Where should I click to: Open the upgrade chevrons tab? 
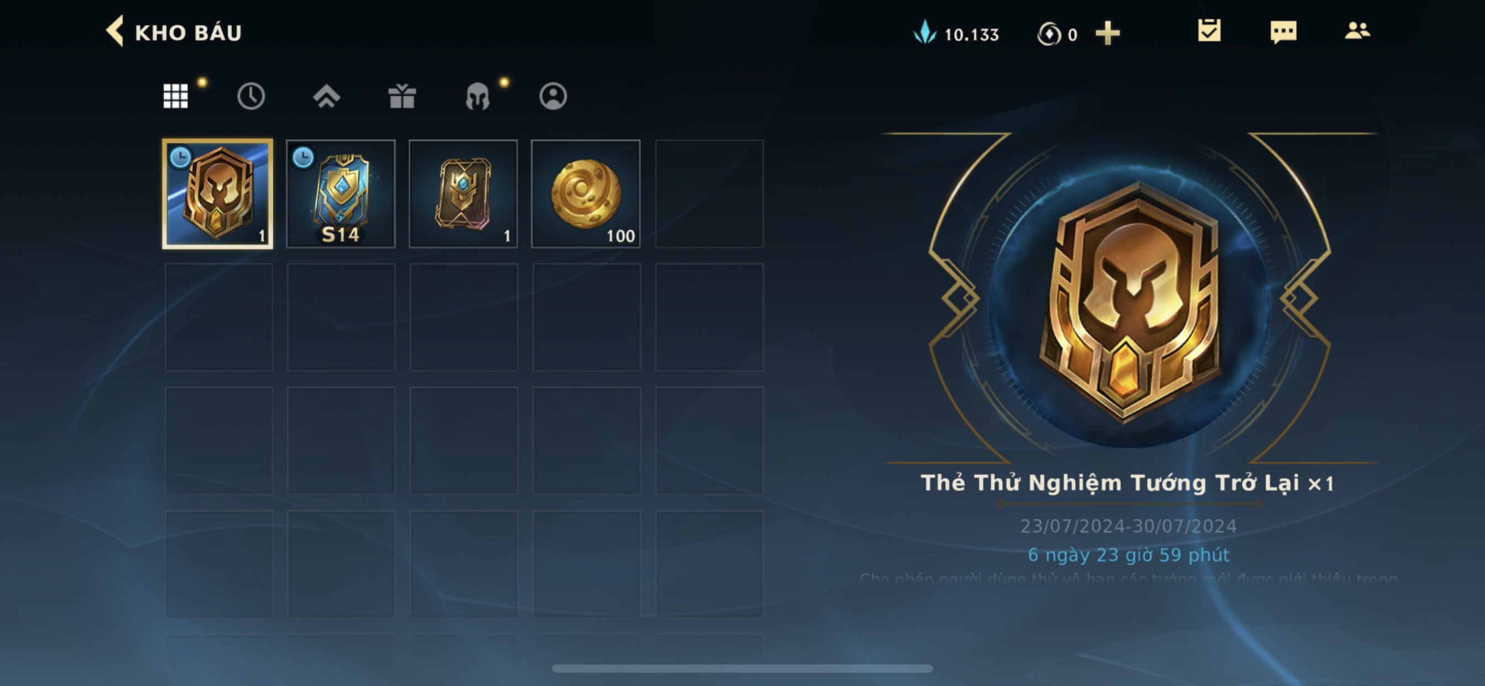(x=327, y=96)
